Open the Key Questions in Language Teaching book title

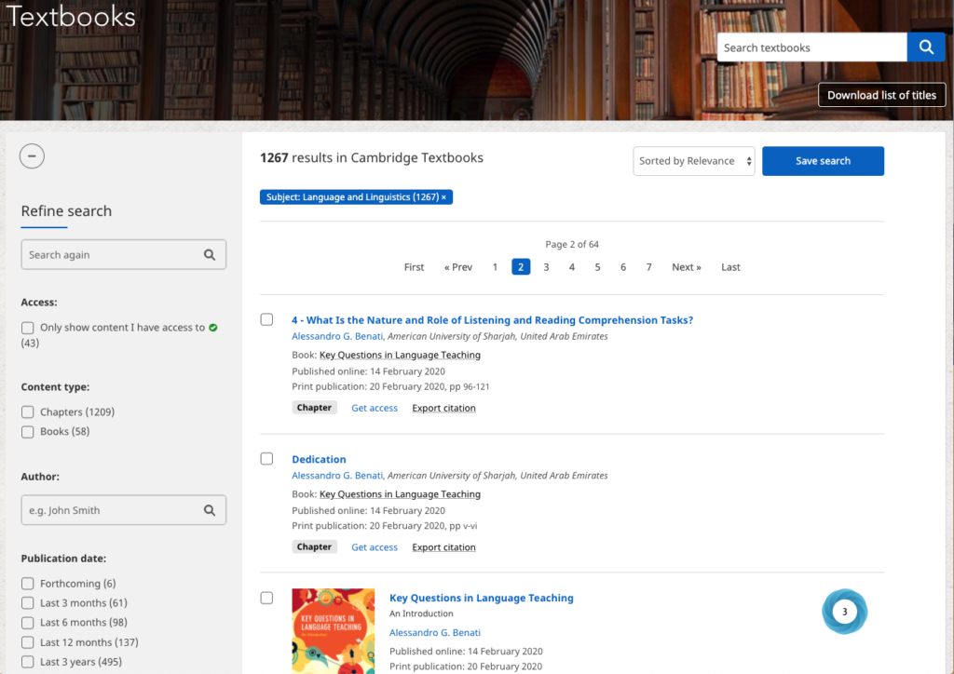(x=482, y=598)
